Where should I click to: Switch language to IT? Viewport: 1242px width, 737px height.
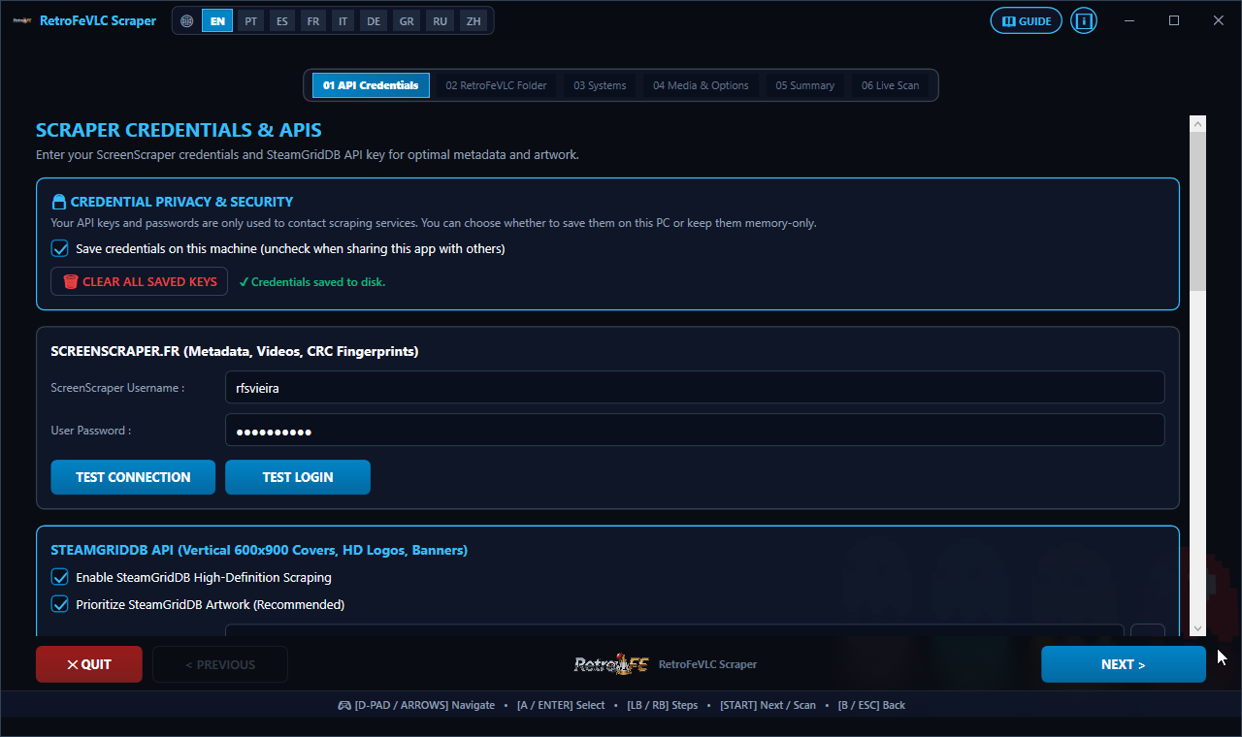[343, 20]
